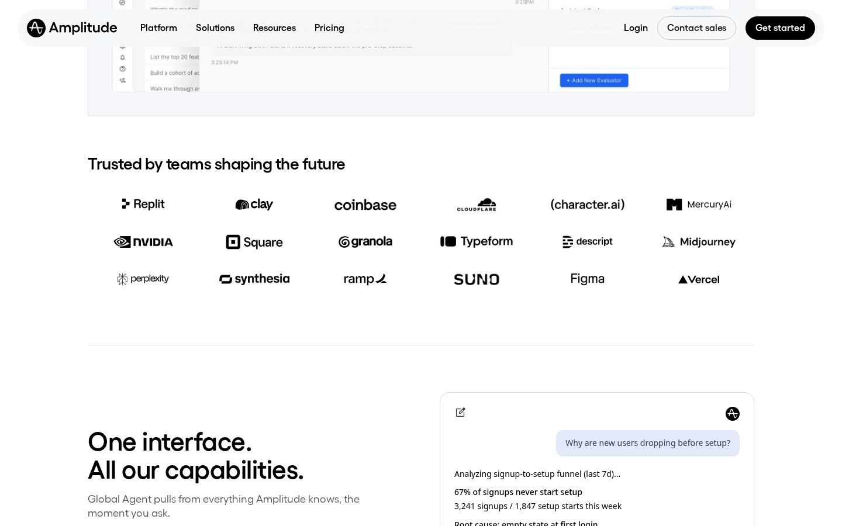Click the Coinbase logo
This screenshot has width=842, height=526.
pyautogui.click(x=365, y=205)
